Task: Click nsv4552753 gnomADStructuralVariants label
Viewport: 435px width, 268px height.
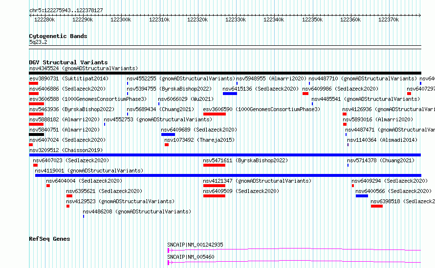Action: pyautogui.click(x=158, y=119)
